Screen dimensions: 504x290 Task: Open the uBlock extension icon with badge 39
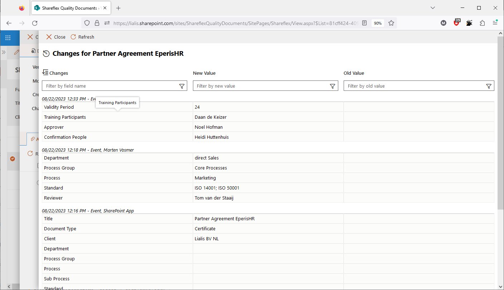click(x=456, y=23)
